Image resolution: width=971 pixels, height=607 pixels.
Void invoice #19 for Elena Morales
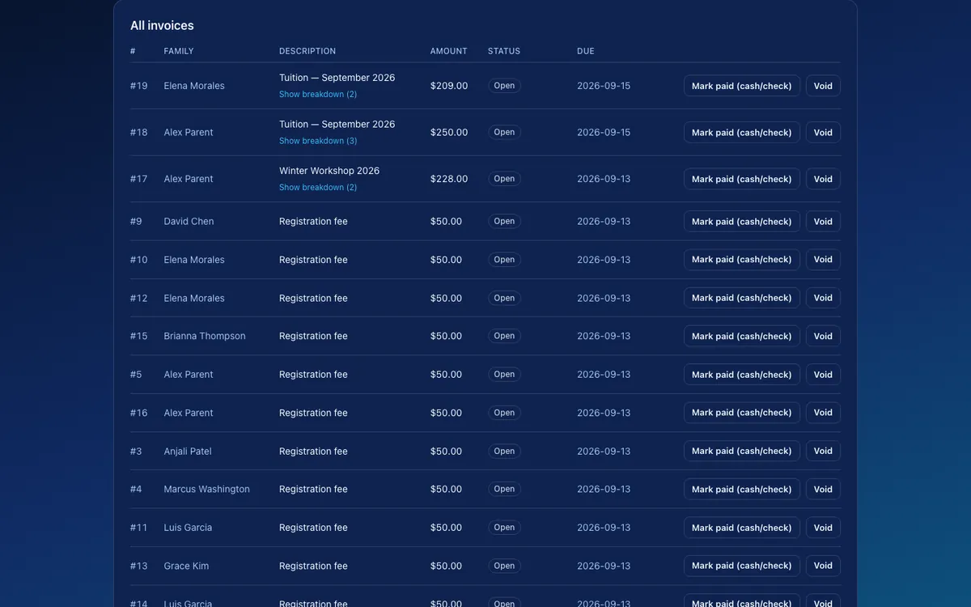pos(823,86)
